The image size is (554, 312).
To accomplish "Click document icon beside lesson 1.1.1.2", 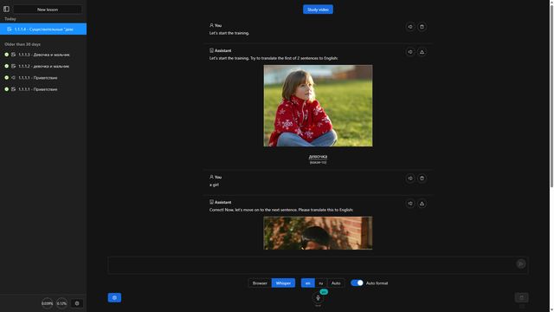I will 14,66.
